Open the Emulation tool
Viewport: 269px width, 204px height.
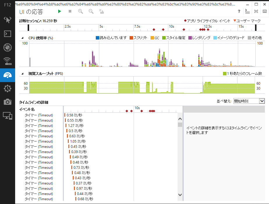tap(8, 116)
